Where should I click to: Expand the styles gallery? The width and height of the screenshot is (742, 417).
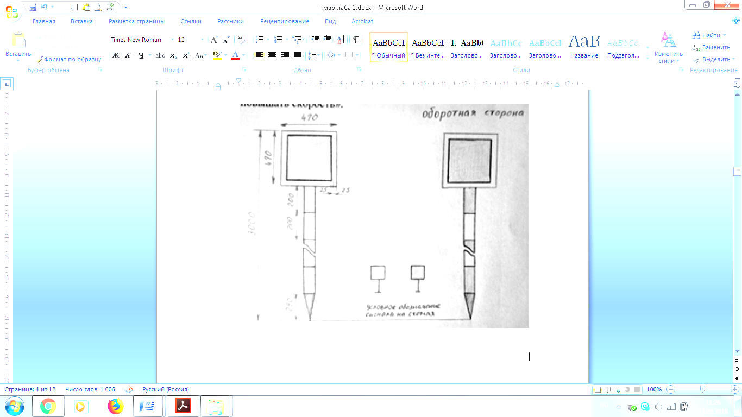[647, 58]
